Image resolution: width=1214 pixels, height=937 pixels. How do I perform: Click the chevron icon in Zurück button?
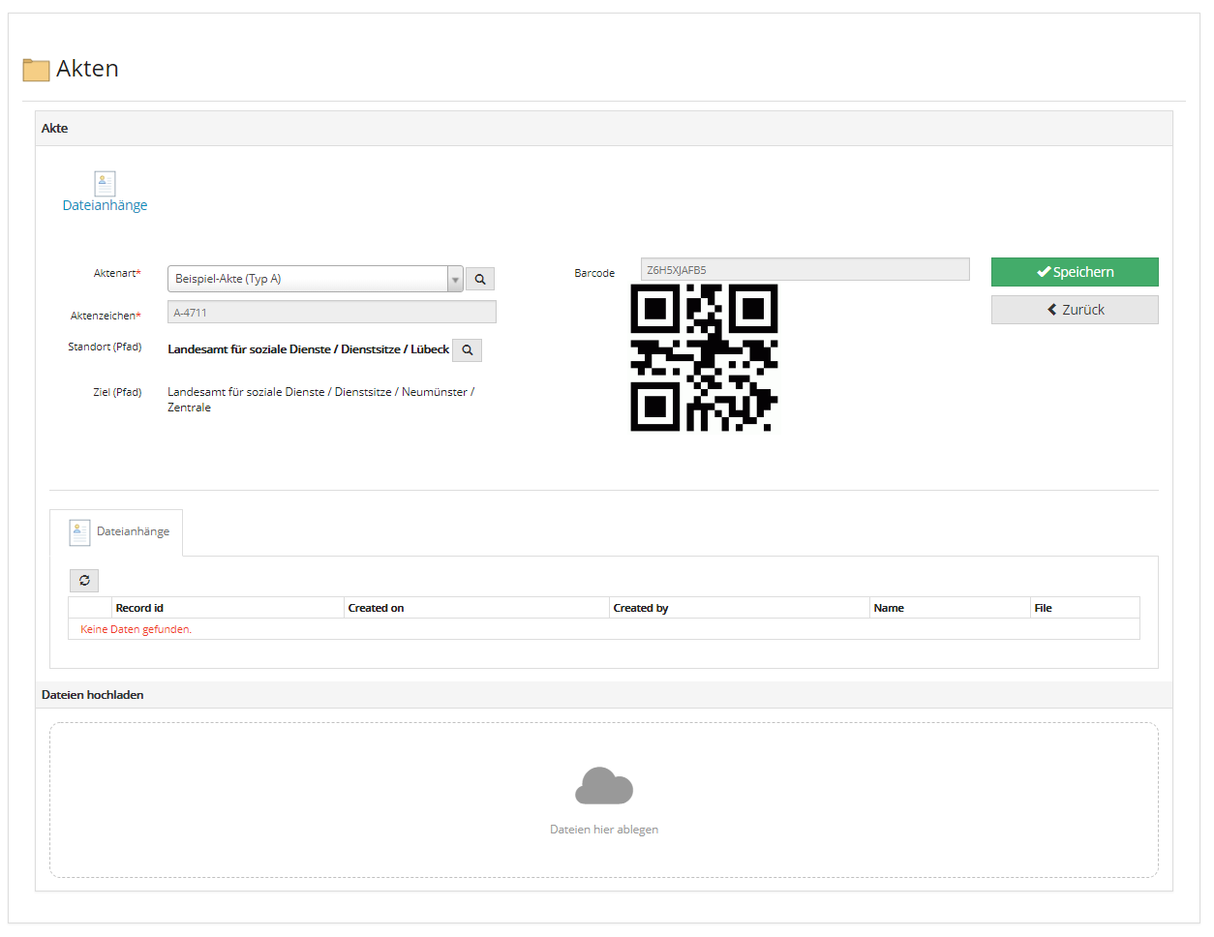(x=1052, y=310)
